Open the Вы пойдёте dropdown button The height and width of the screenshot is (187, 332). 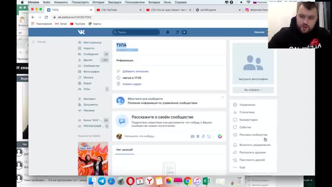[x=253, y=90]
